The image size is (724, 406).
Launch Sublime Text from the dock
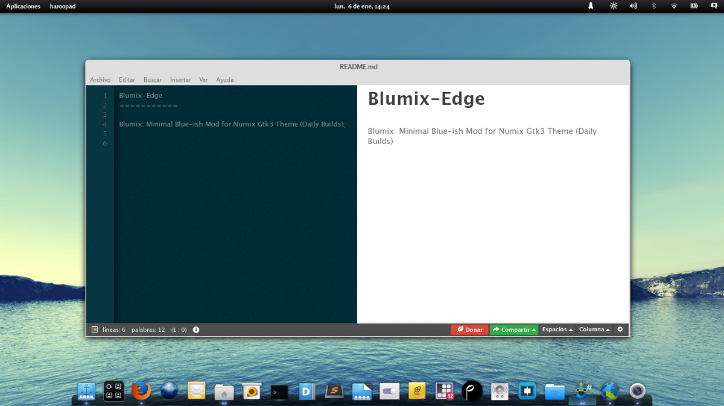coord(334,392)
